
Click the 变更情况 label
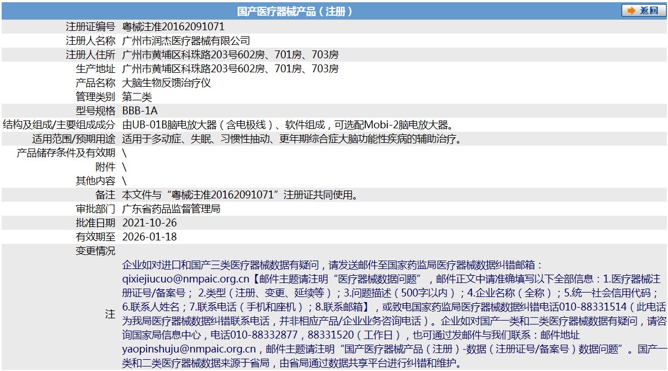[95, 251]
